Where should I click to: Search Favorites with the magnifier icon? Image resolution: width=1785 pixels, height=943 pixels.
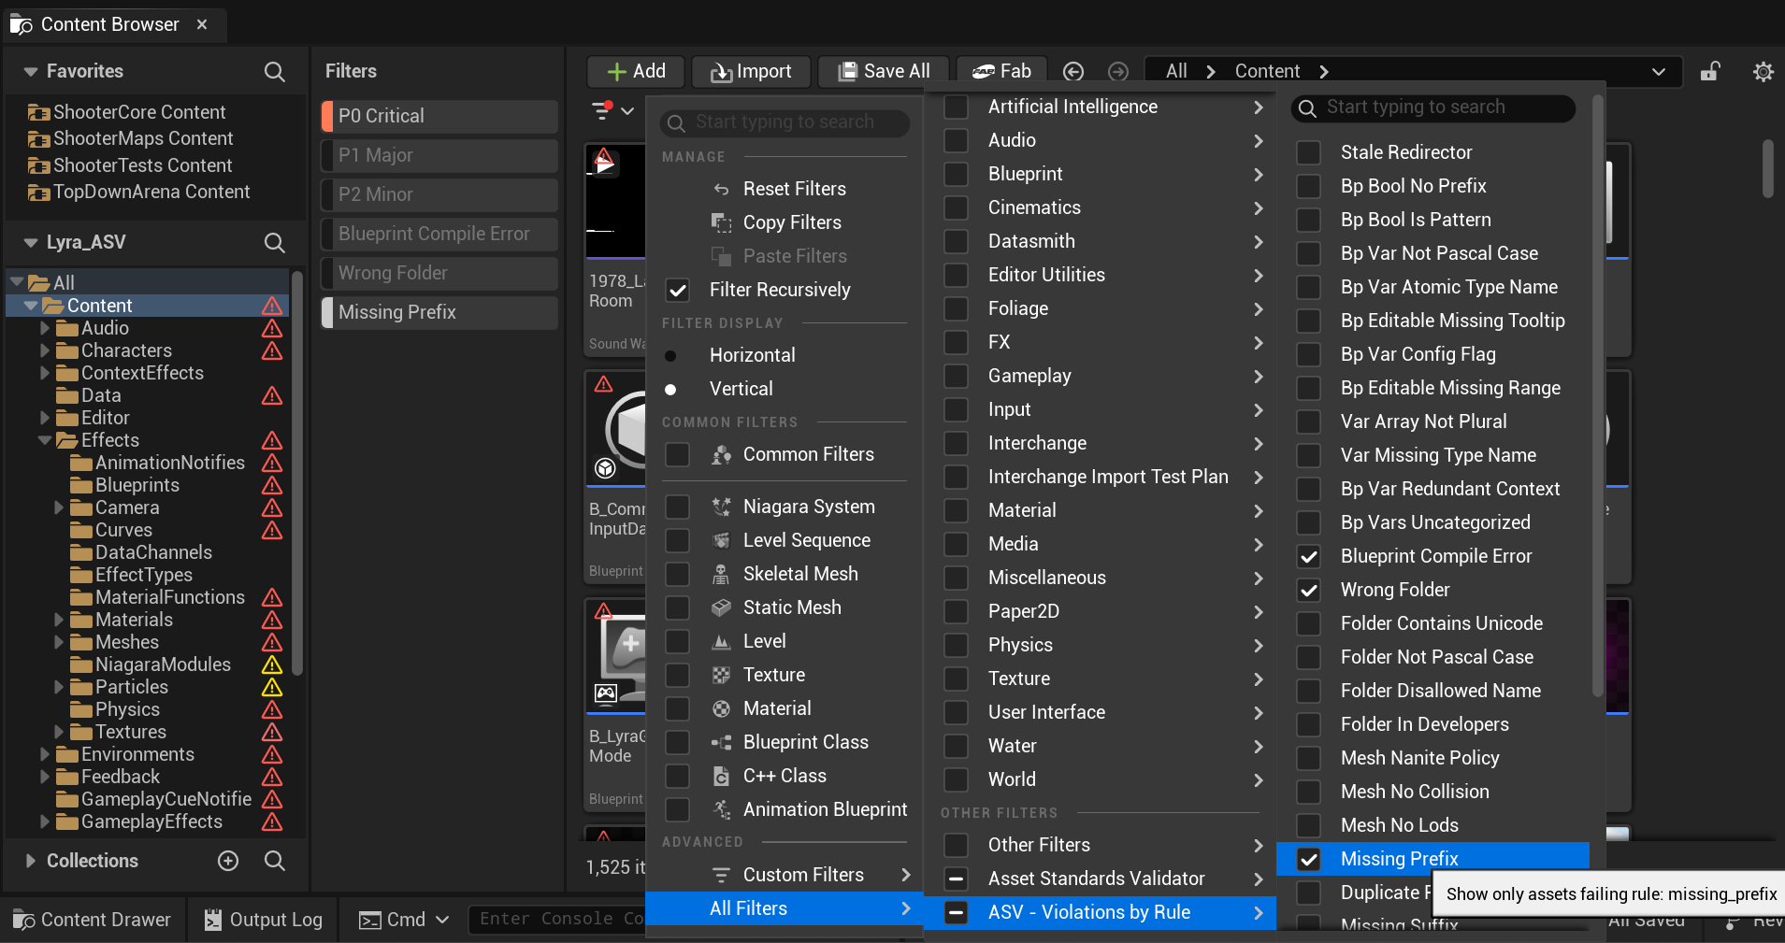tap(274, 72)
